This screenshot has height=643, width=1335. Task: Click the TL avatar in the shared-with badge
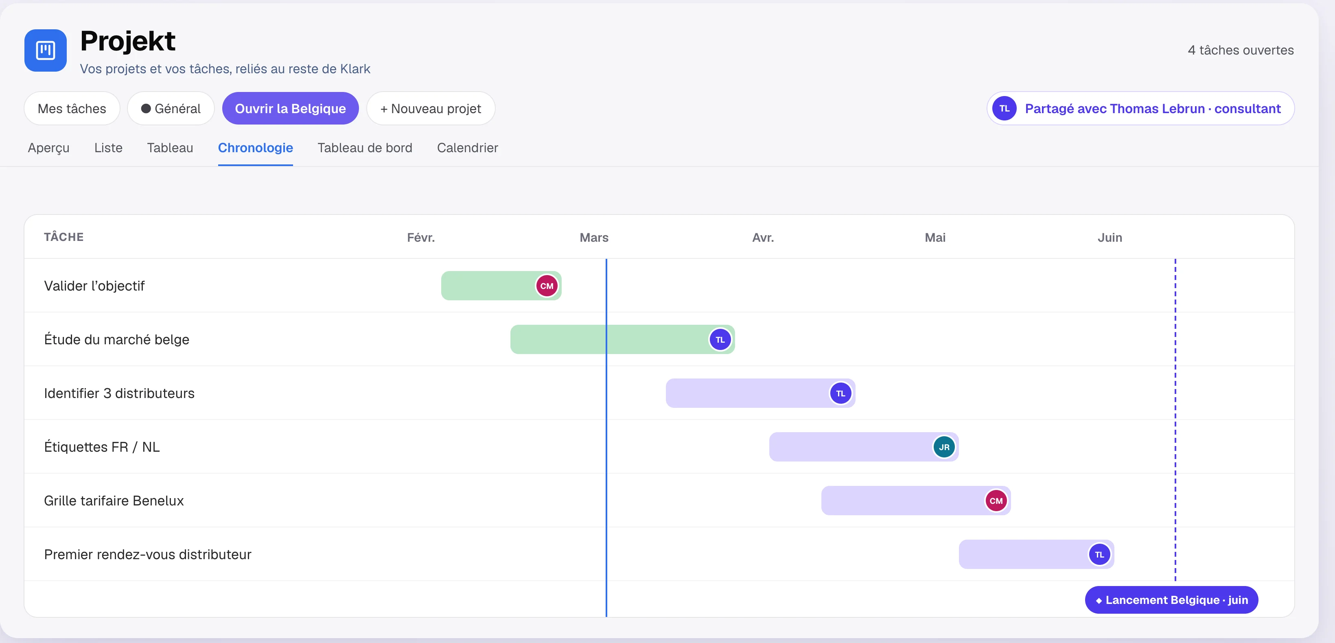tap(1005, 108)
